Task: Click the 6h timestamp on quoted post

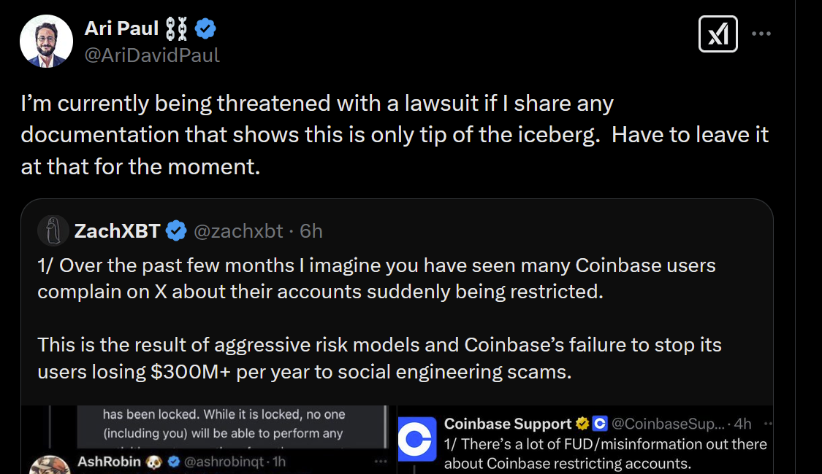Action: tap(311, 231)
